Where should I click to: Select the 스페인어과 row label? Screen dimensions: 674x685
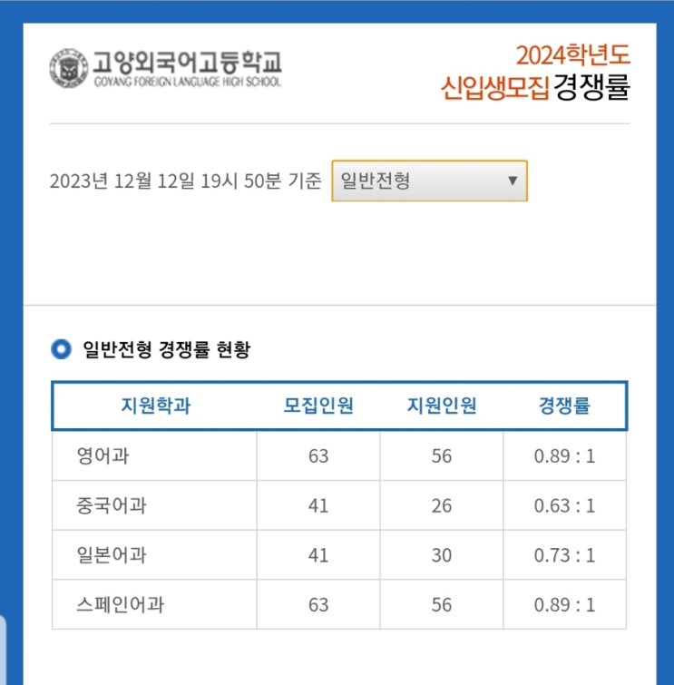pos(120,605)
